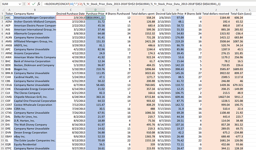Click the 'The Clorox Company' cell
The height and width of the screenshot is (150, 256).
35,93
